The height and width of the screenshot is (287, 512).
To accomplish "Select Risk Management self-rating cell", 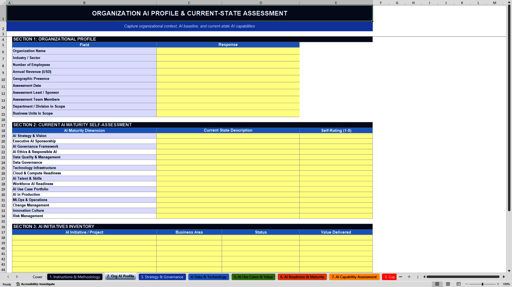I will (336, 216).
